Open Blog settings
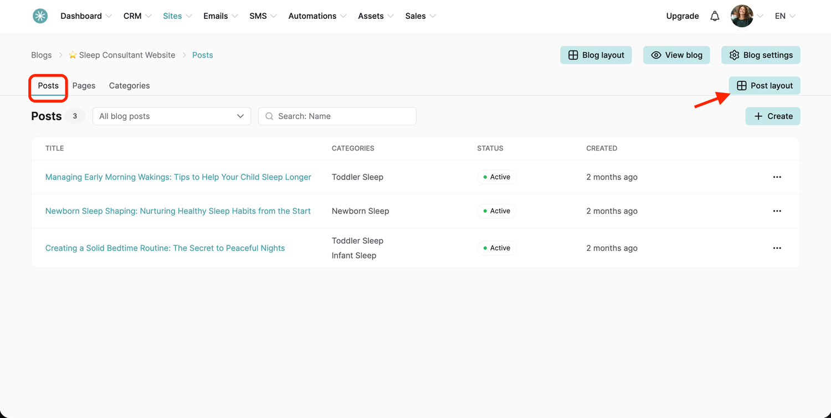831x418 pixels. [x=761, y=55]
